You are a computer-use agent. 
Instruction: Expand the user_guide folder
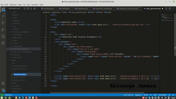(x=16, y=86)
